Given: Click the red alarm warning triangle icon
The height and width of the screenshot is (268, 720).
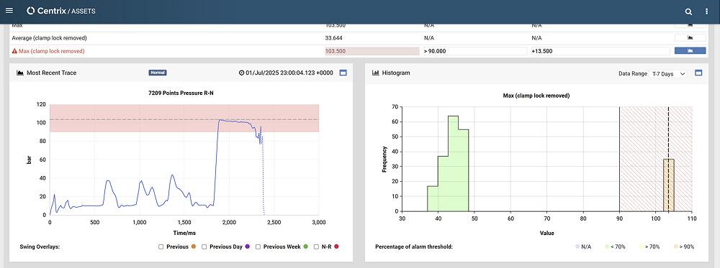Looking at the screenshot, I should click(x=14, y=51).
